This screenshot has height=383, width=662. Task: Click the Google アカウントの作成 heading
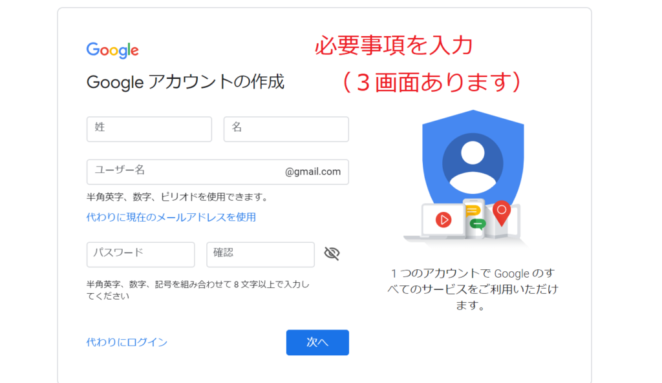coord(186,82)
